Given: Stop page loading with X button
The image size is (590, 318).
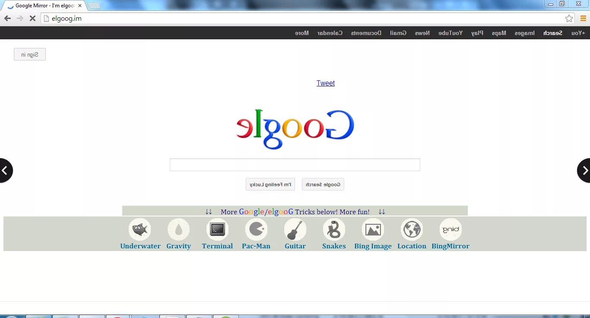Looking at the screenshot, I should pyautogui.click(x=32, y=18).
